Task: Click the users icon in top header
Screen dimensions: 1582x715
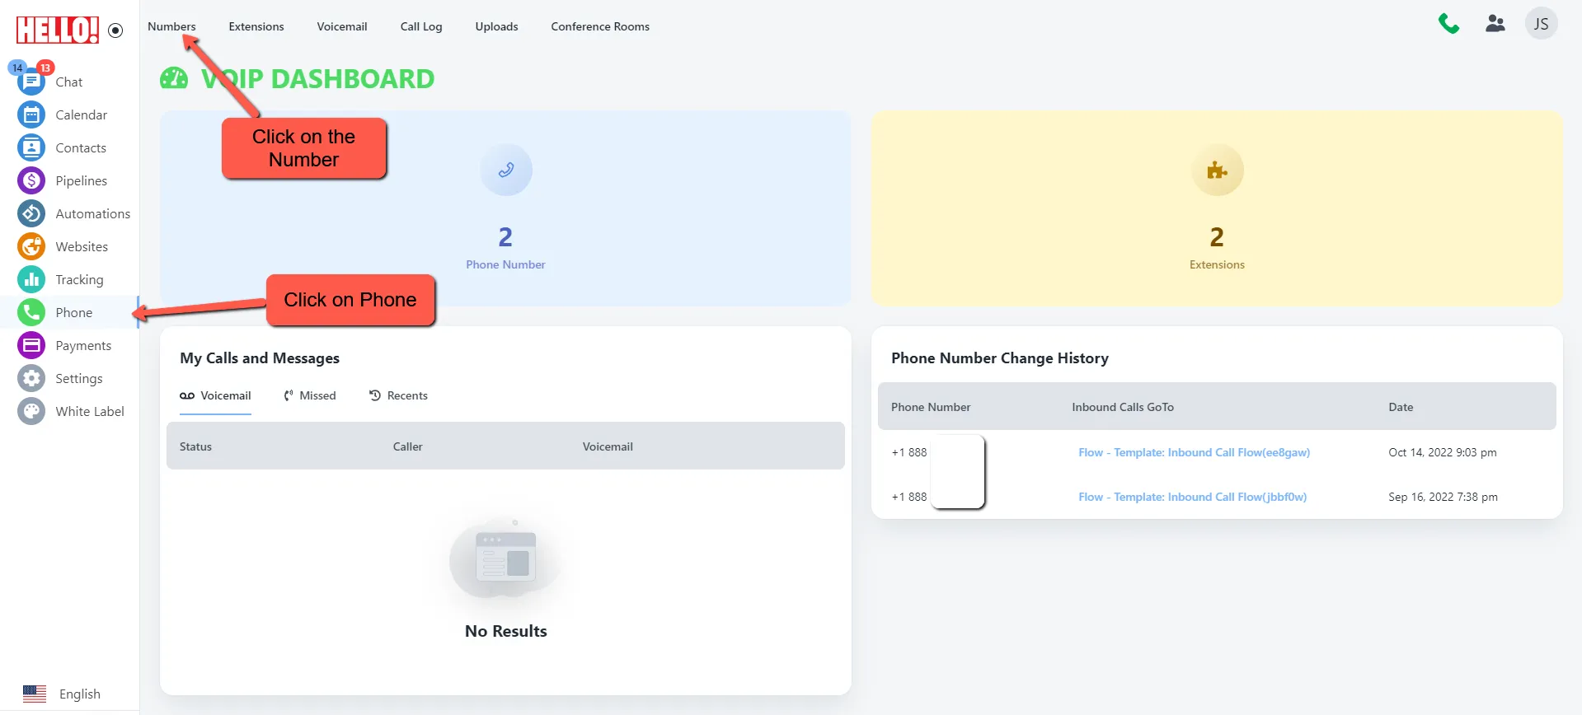Action: (1495, 24)
